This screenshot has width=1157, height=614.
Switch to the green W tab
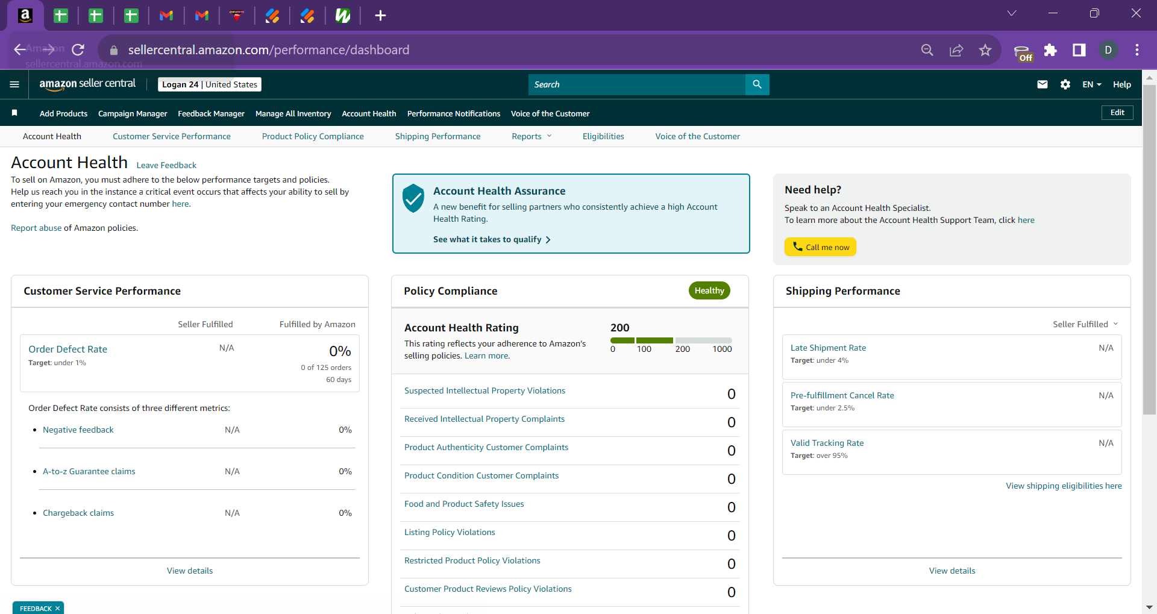click(x=343, y=16)
